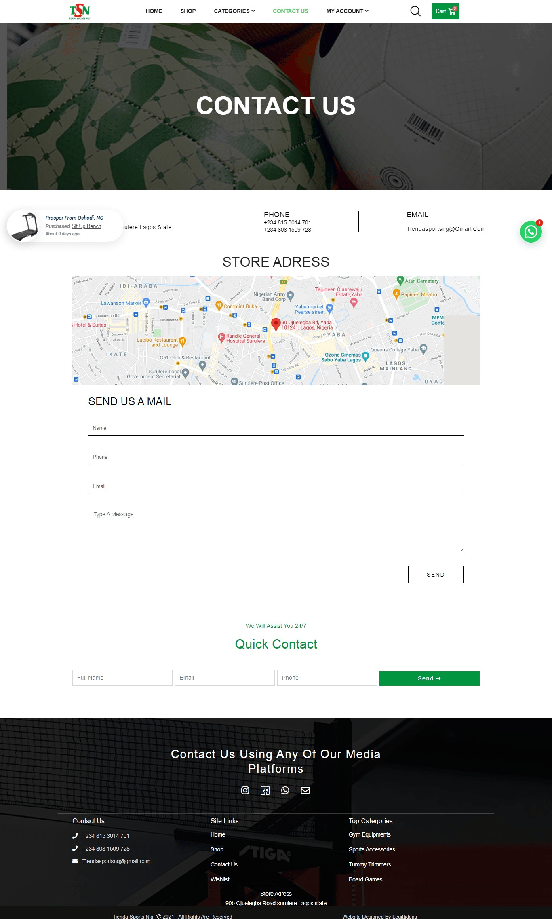Click the WhatsApp icon in footer
This screenshot has height=919, width=552.
tap(285, 790)
